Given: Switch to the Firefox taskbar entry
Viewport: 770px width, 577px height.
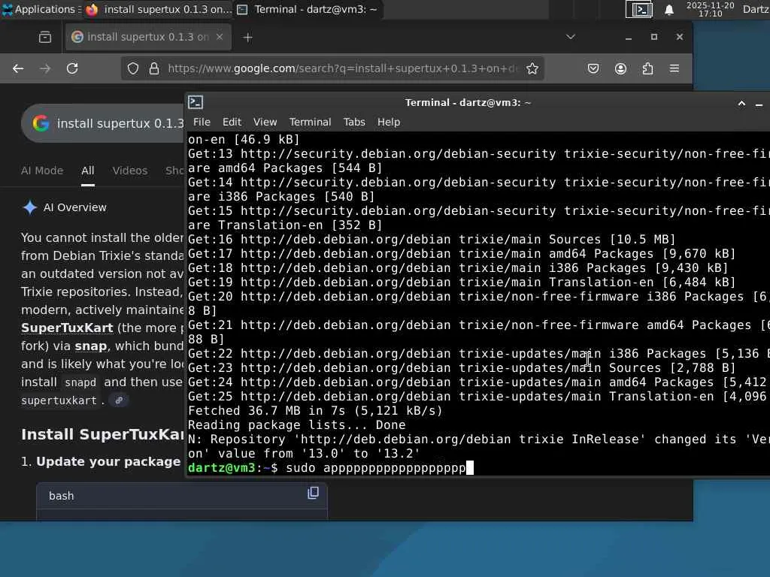Looking at the screenshot, I should [158, 9].
